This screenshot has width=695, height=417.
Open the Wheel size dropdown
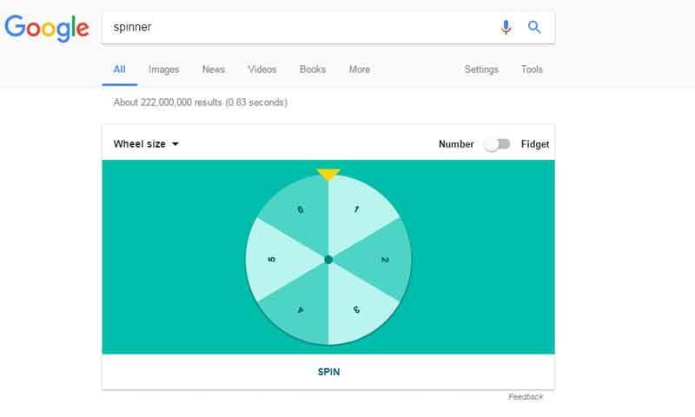pos(146,144)
